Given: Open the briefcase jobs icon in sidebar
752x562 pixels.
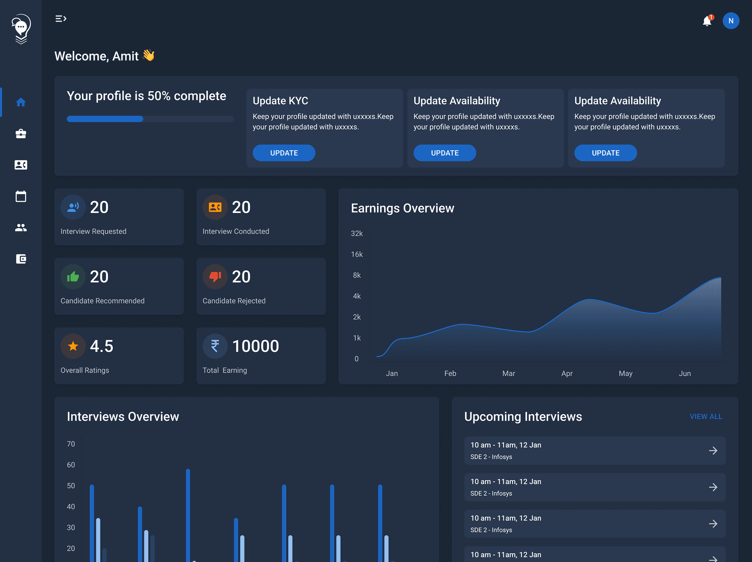Looking at the screenshot, I should [21, 134].
